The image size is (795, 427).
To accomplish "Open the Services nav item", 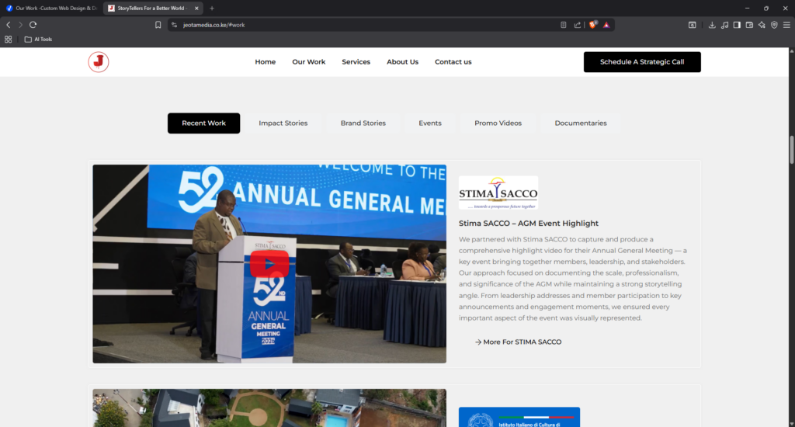I will (x=356, y=62).
